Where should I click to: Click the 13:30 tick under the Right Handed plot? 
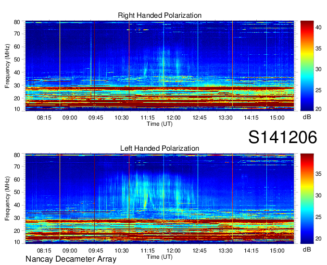[225, 118]
